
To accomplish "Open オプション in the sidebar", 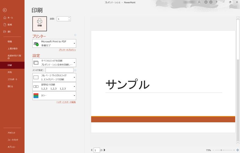I will (x=12, y=147).
